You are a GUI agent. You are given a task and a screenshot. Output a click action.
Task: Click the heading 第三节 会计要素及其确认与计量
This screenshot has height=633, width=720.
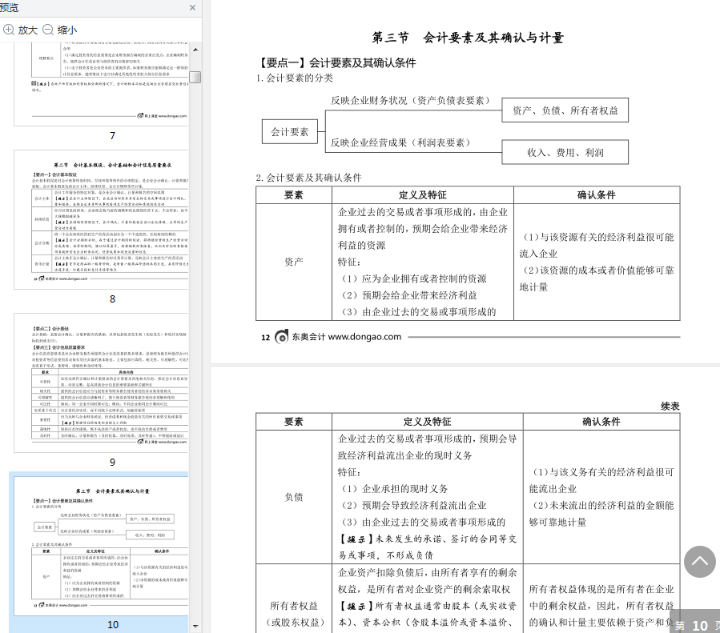tap(468, 38)
